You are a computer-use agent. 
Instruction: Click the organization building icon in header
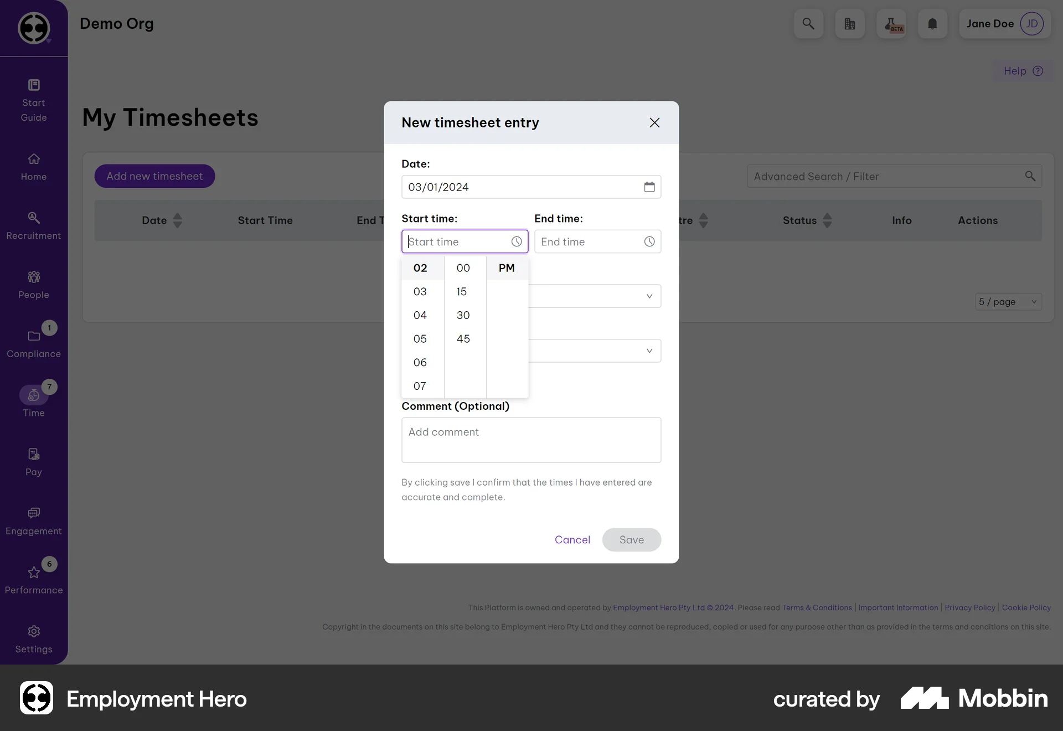click(x=850, y=24)
